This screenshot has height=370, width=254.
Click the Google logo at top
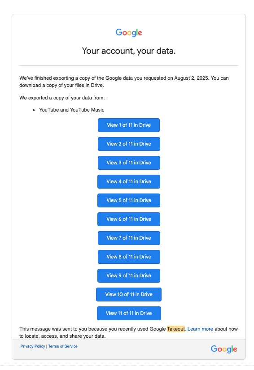point(129,33)
